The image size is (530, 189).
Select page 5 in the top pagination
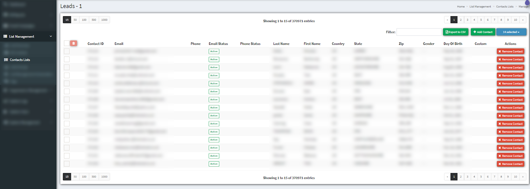[481, 20]
